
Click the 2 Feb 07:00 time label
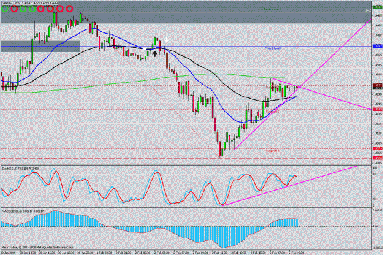click(x=181, y=253)
